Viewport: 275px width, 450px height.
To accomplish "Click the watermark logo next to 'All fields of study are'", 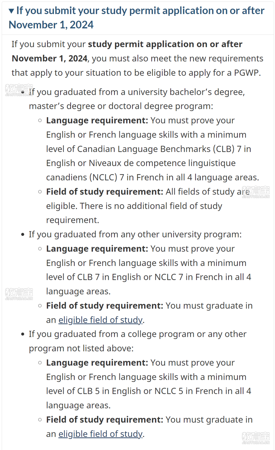I will click(x=256, y=192).
